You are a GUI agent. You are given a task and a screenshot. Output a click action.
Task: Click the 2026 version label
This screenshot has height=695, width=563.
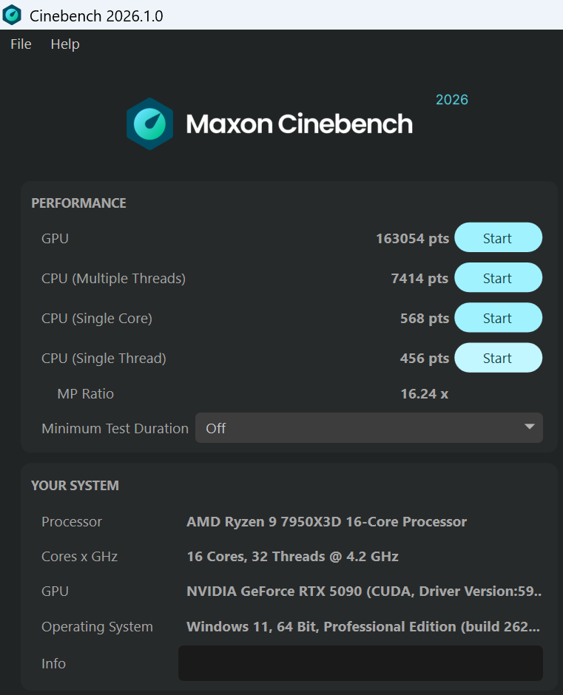point(451,100)
